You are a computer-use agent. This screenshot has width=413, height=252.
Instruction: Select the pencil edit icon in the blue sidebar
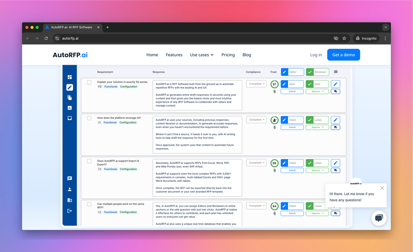[70, 87]
